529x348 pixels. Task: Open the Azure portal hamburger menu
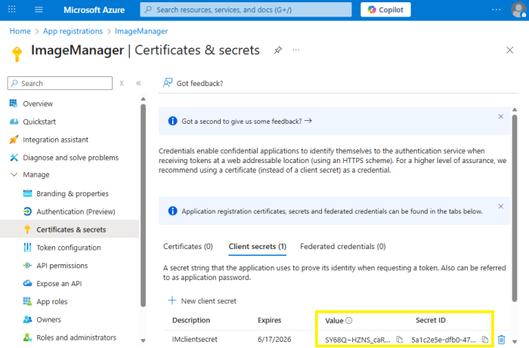click(39, 10)
